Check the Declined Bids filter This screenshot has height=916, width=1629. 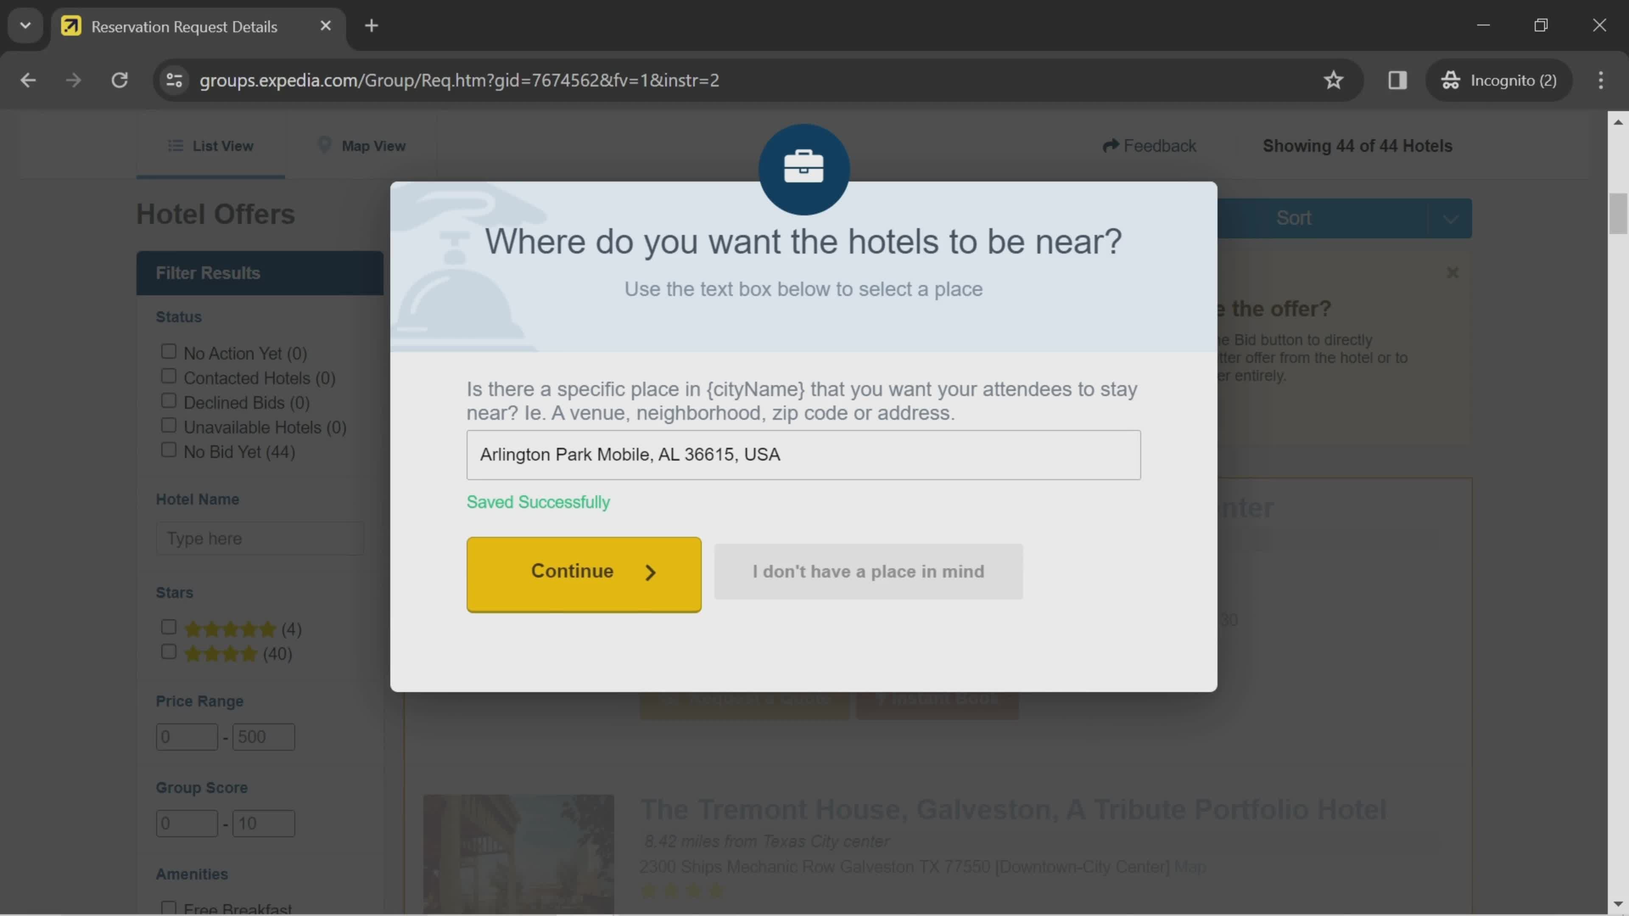pyautogui.click(x=168, y=401)
